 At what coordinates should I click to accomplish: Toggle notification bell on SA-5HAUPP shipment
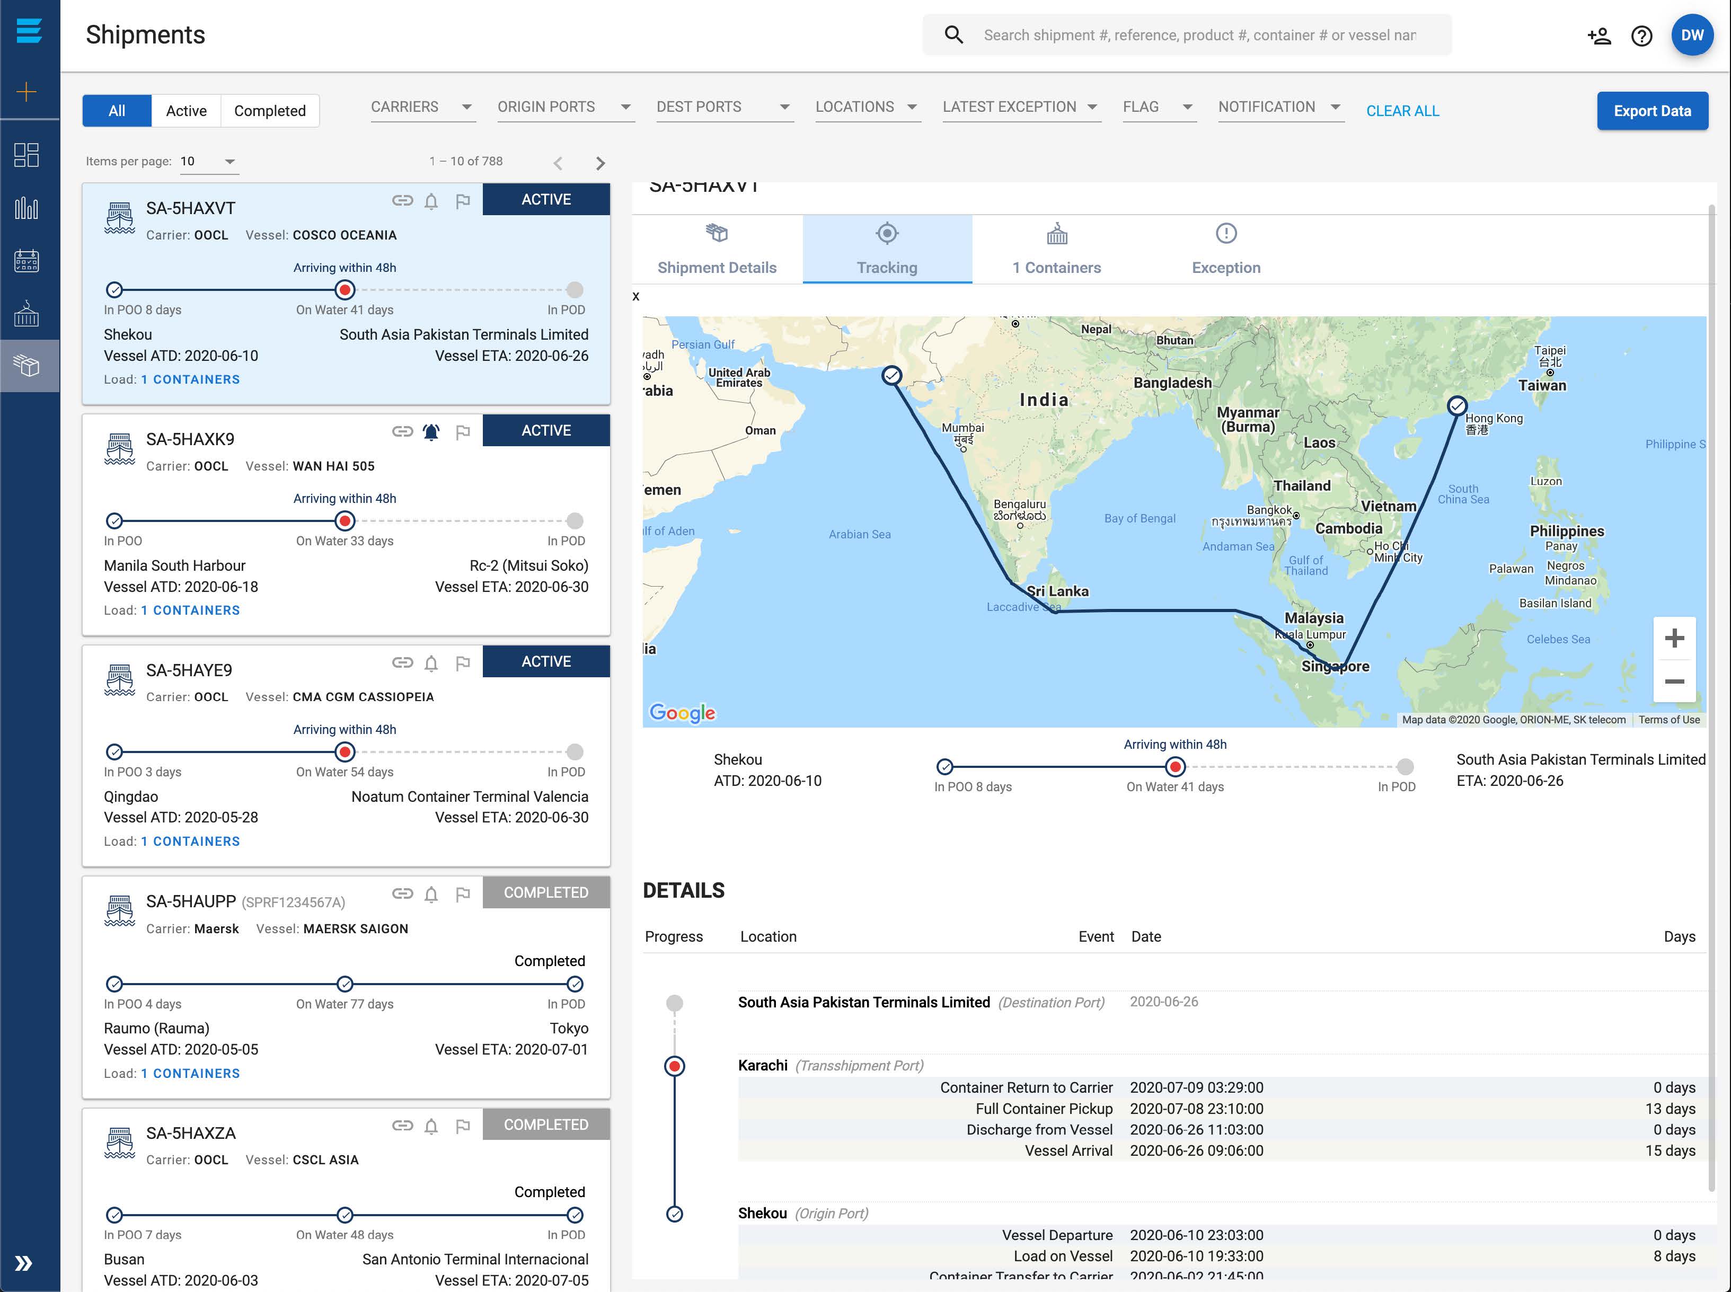click(x=431, y=894)
